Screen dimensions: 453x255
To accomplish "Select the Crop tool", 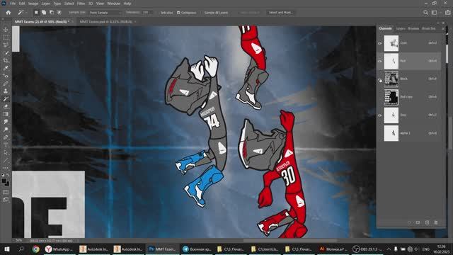I will tap(6, 60).
